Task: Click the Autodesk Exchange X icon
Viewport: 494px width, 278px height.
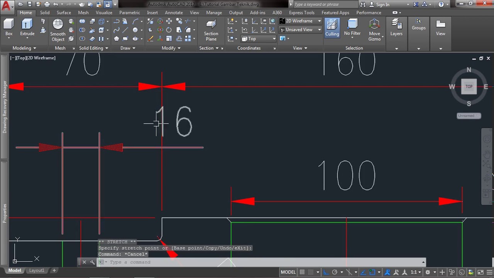Action: [x=416, y=4]
